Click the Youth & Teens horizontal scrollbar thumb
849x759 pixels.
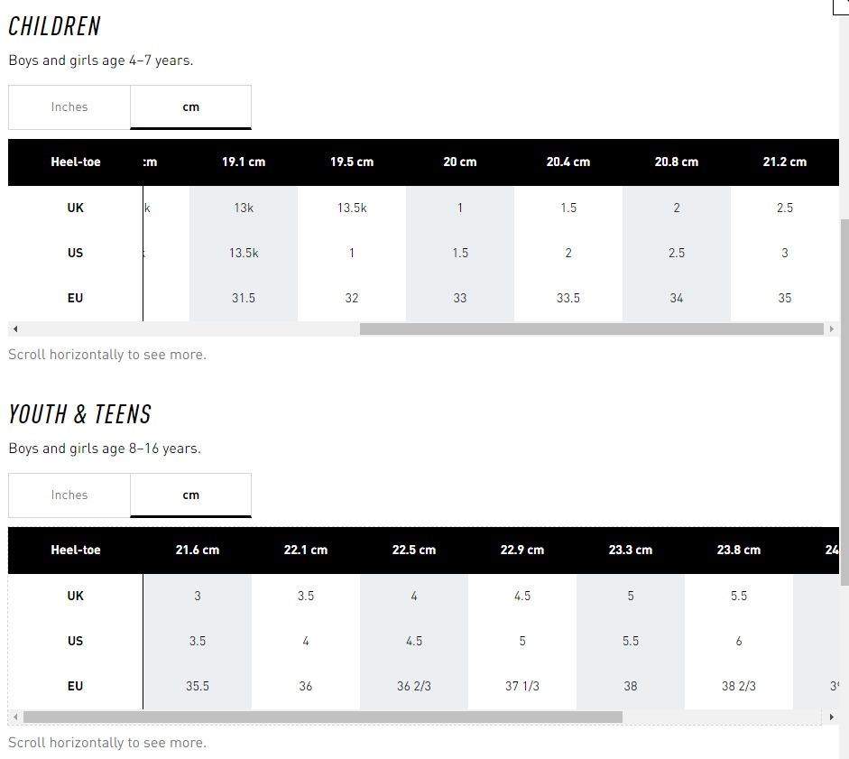(322, 717)
